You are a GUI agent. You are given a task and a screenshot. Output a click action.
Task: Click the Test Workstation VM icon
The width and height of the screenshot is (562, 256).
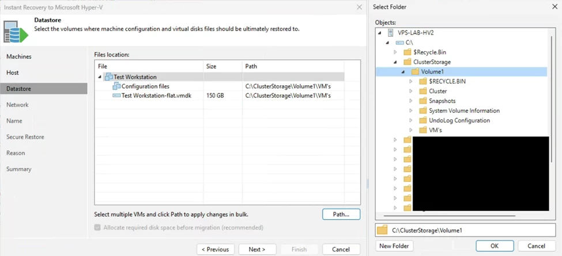[x=108, y=77]
